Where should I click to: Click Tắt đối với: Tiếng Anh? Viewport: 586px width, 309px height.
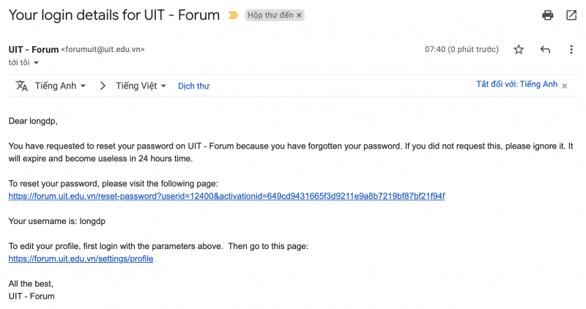[516, 85]
